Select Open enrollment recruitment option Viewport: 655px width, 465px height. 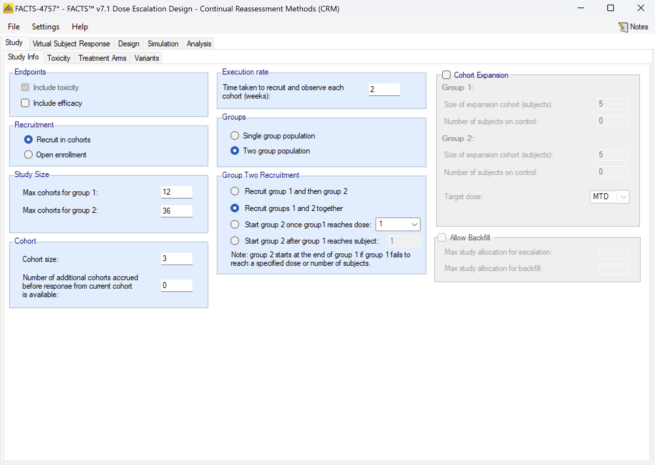[x=28, y=155]
